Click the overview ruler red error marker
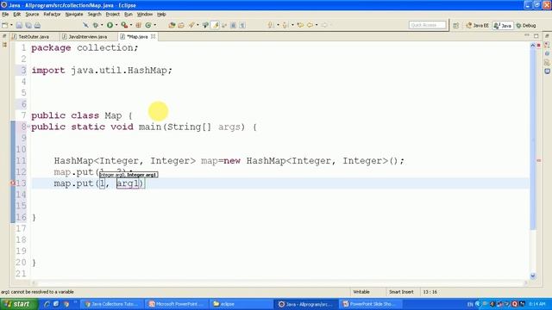This screenshot has height=310, width=552. pyautogui.click(x=538, y=160)
